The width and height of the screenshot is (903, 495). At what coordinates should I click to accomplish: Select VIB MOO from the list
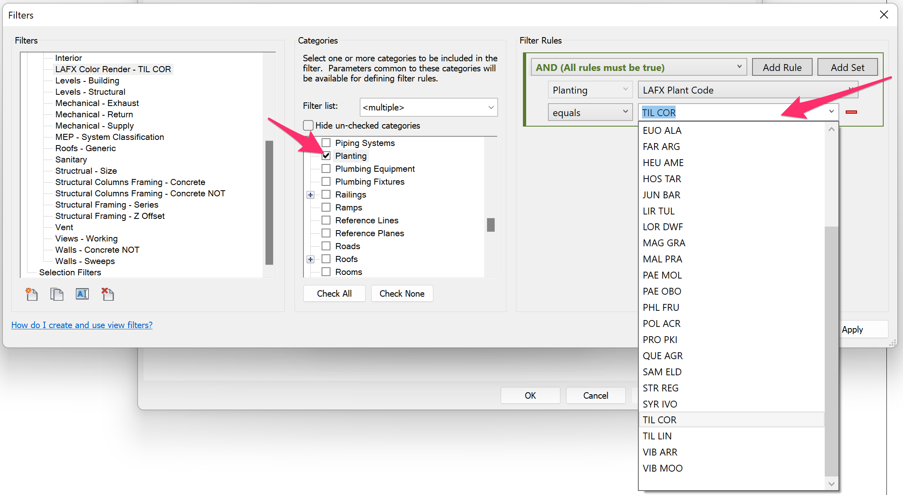tap(731, 468)
